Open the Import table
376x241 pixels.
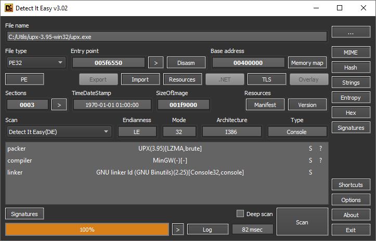tap(140, 79)
